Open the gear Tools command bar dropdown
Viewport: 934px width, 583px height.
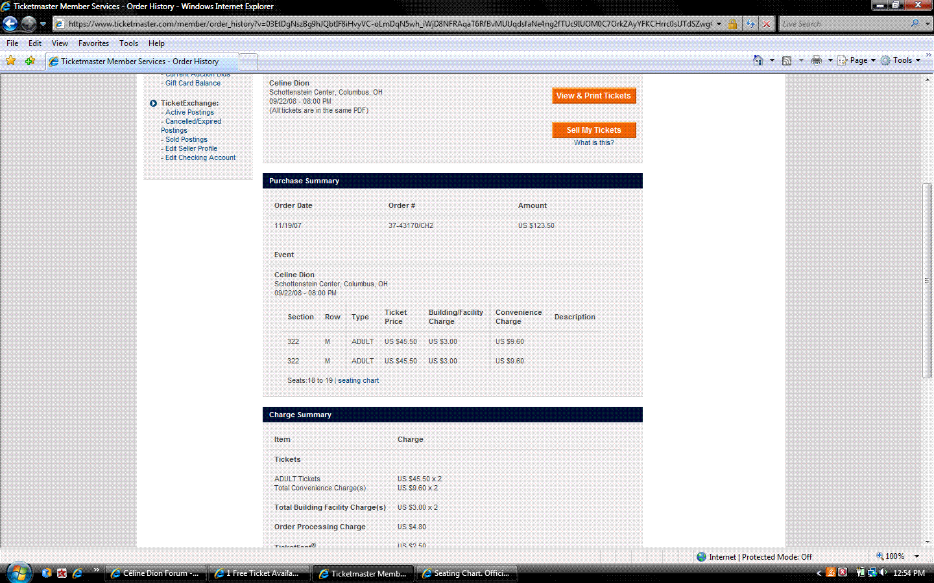click(901, 60)
